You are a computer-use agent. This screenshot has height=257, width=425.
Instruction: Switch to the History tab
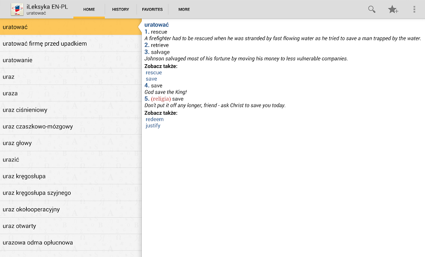point(121,10)
